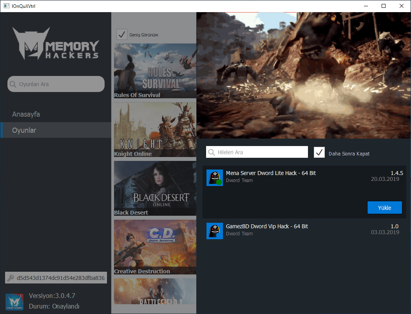This screenshot has height=314, width=411.
Task: Select the Creative Destruction game thumbnail
Action: tap(155, 247)
